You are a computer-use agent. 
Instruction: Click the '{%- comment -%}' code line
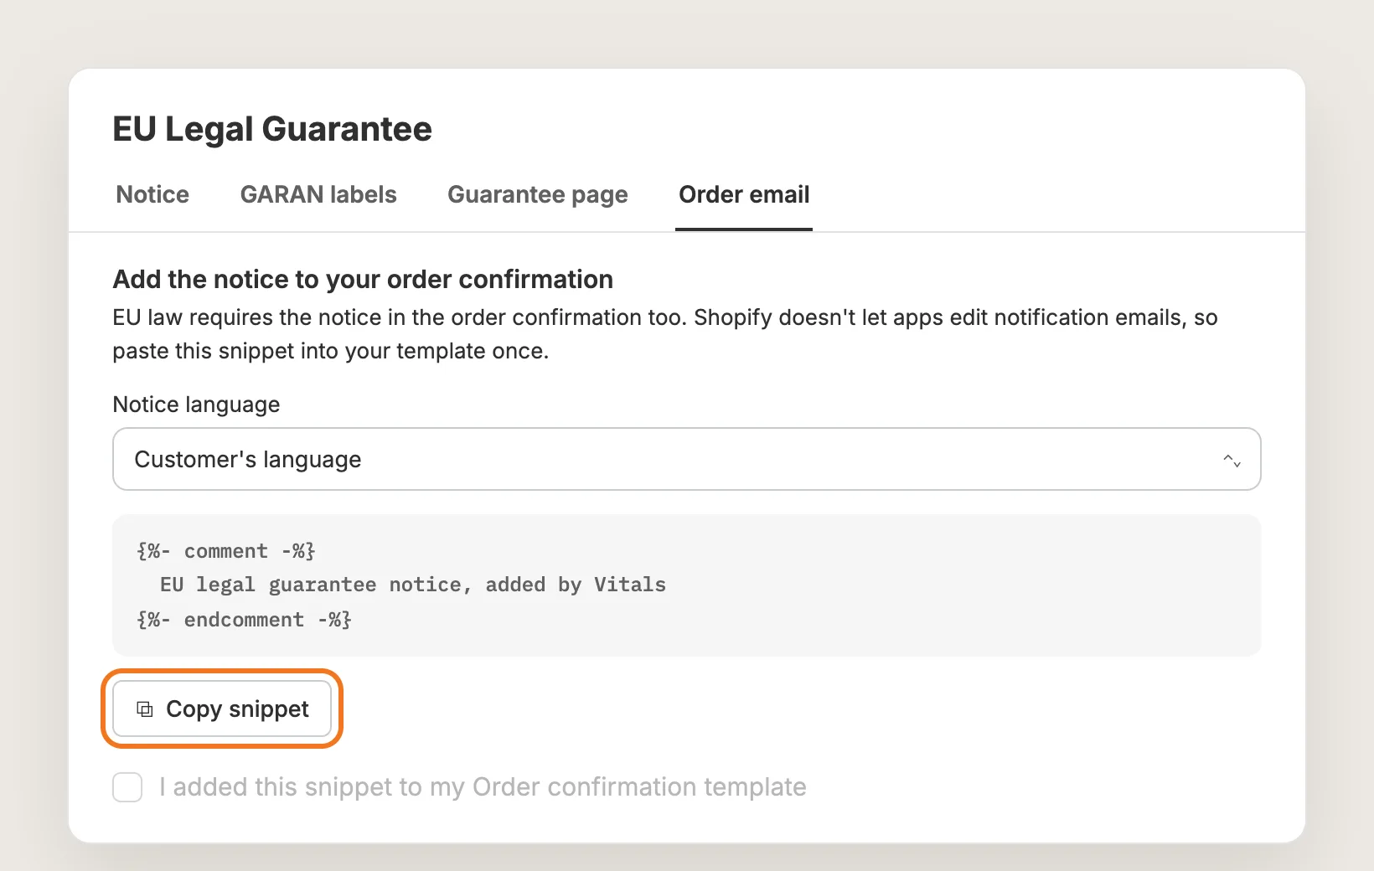pos(226,551)
